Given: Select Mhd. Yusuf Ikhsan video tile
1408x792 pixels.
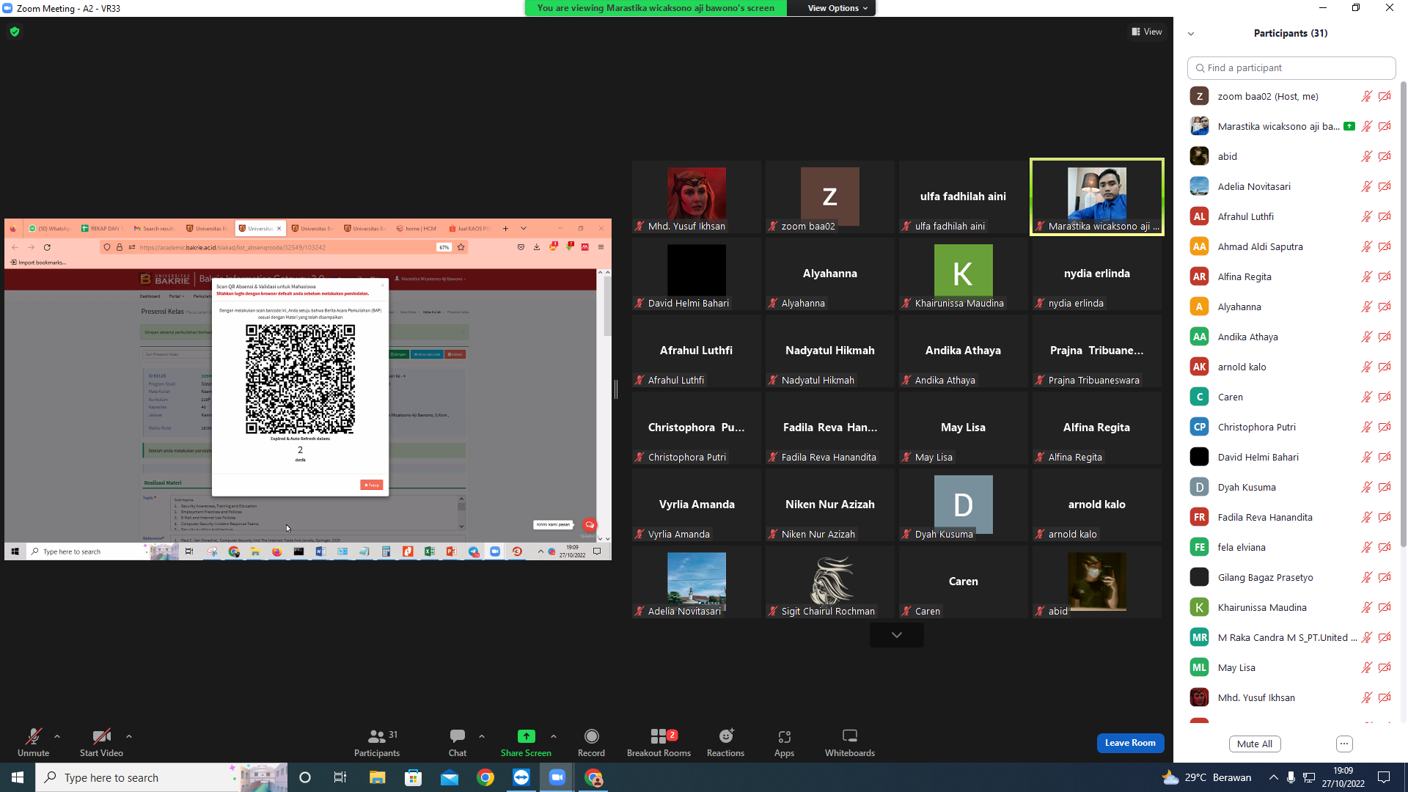Looking at the screenshot, I should coord(697,197).
